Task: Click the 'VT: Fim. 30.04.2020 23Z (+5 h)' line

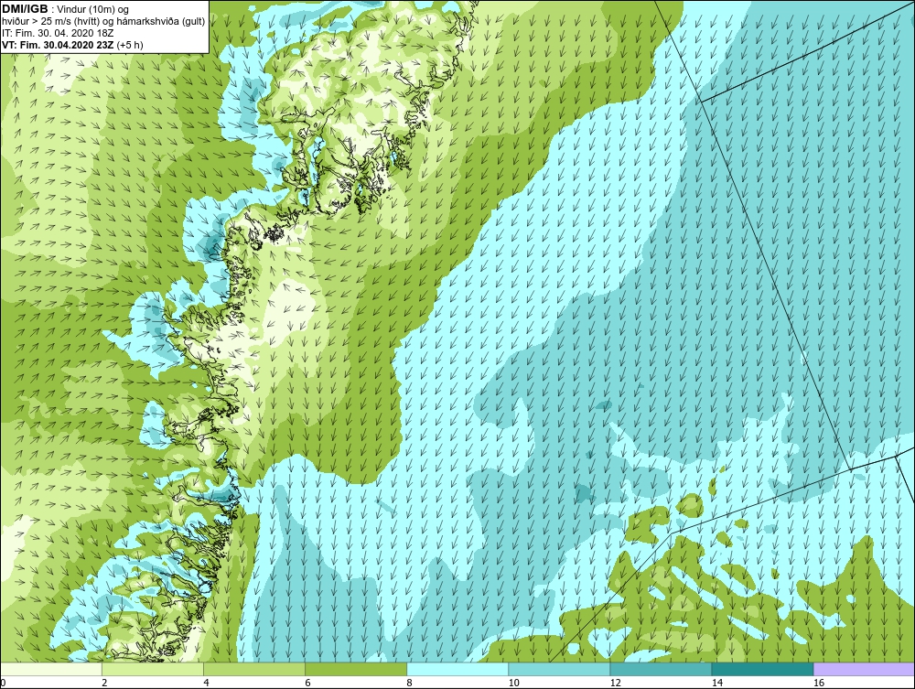Action: [x=72, y=44]
